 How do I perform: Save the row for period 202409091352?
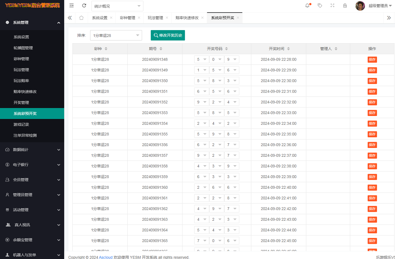(x=372, y=102)
